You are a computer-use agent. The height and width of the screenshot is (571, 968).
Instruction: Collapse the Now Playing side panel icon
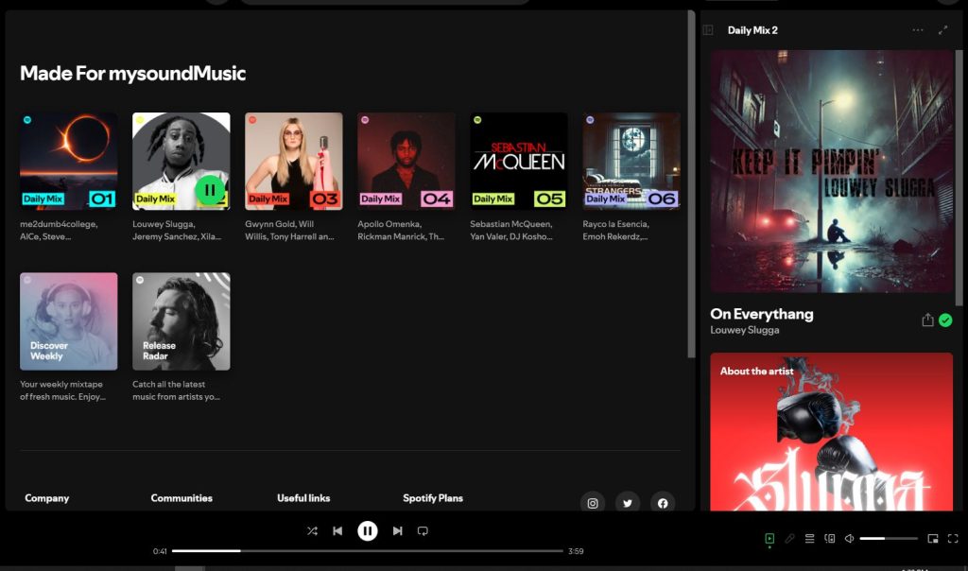click(x=708, y=30)
